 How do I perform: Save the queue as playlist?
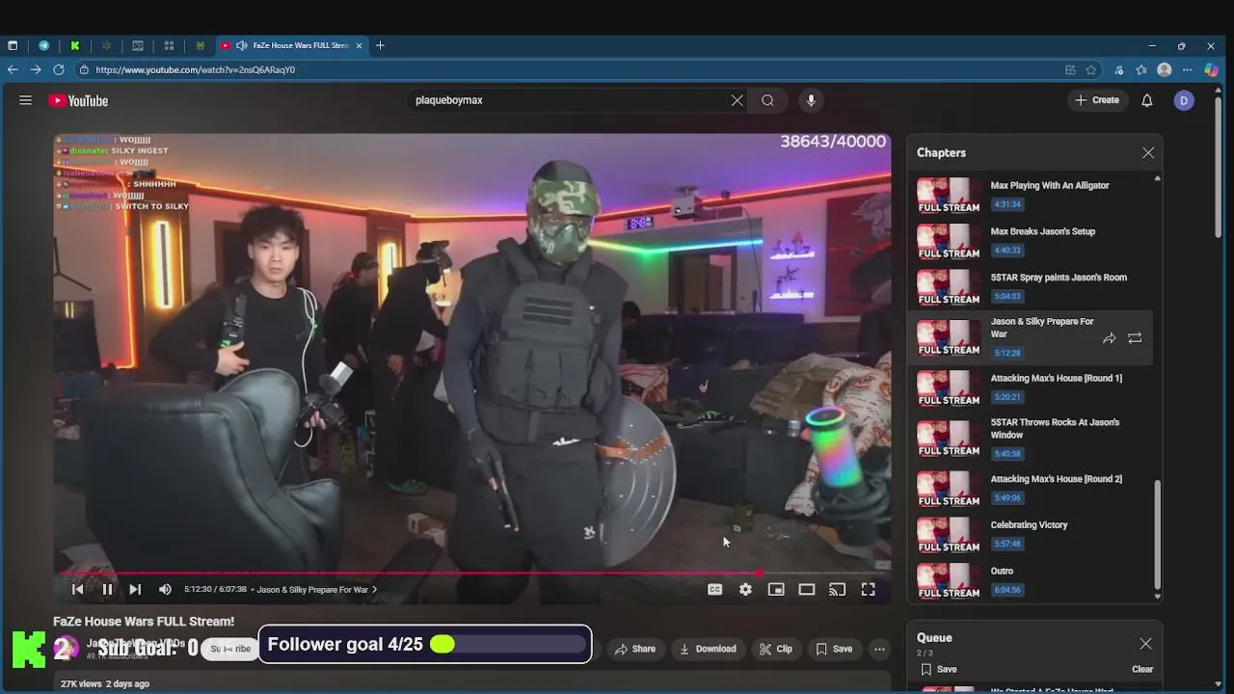point(938,669)
